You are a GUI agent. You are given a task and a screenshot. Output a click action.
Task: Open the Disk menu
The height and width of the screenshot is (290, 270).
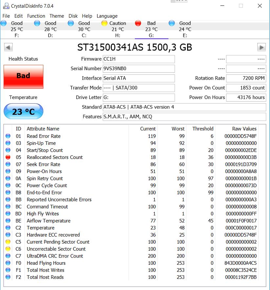tap(73, 16)
